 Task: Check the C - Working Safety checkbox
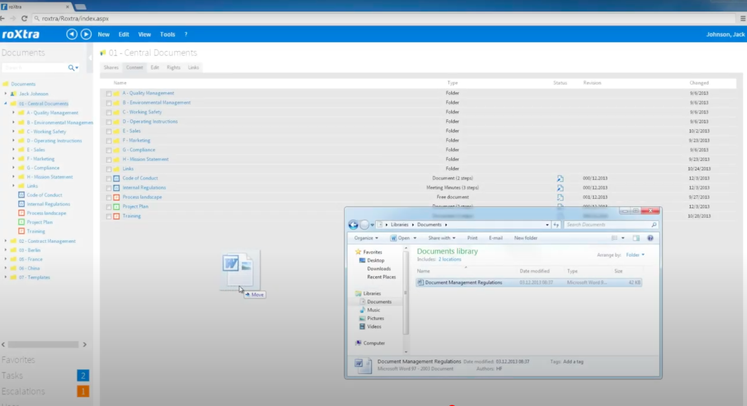109,112
